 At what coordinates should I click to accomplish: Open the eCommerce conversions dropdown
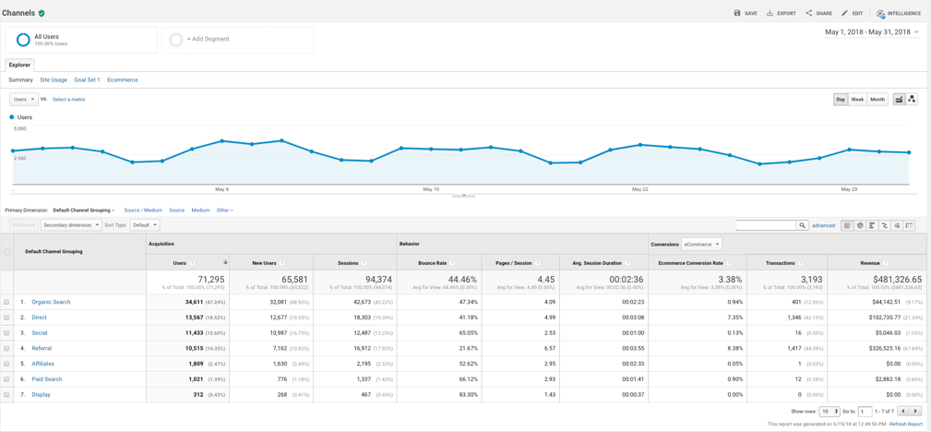tap(701, 245)
